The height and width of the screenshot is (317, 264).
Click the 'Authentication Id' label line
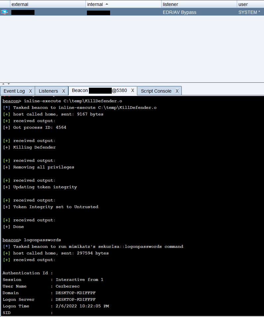(28, 273)
